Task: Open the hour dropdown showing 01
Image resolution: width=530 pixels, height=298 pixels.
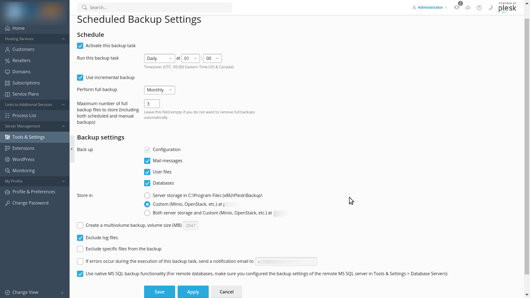Action: pyautogui.click(x=190, y=58)
